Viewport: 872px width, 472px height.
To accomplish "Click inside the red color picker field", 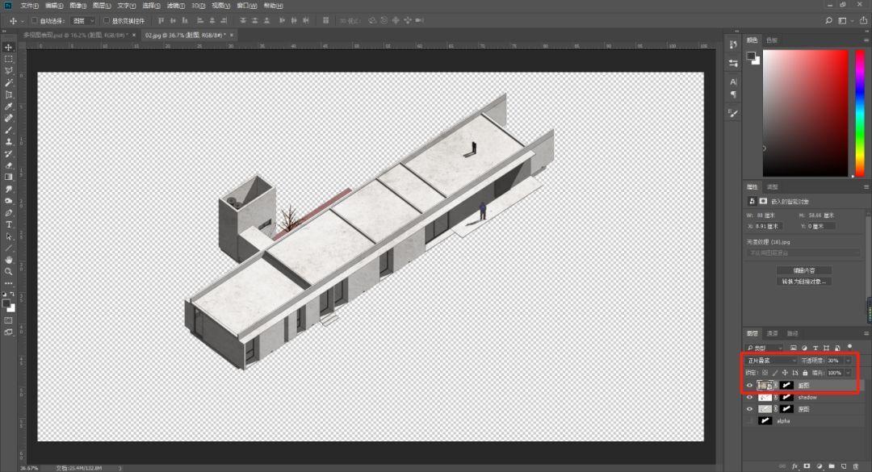I will (x=805, y=114).
